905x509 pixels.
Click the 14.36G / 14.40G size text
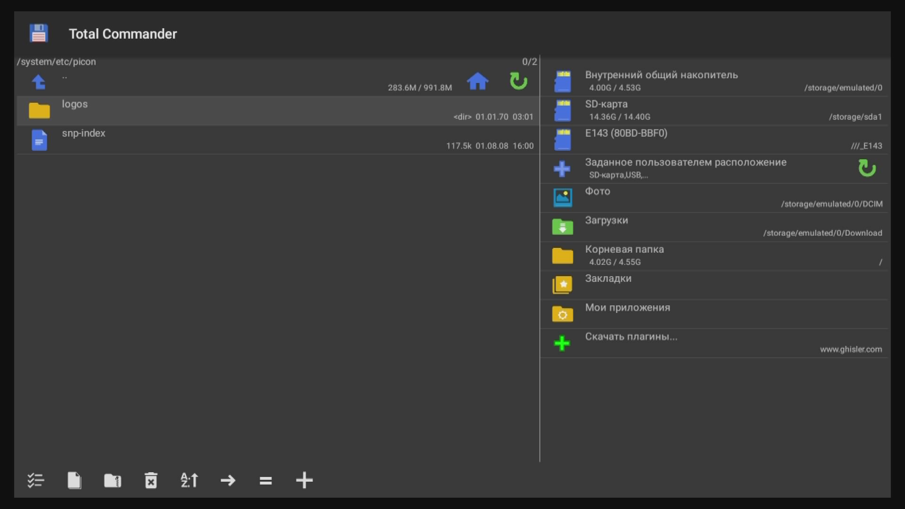[620, 117]
